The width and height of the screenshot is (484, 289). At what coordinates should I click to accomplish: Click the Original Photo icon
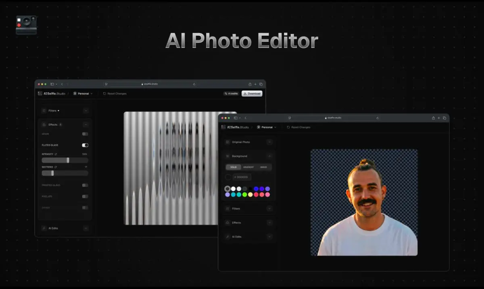coord(227,142)
